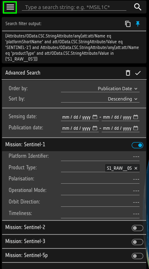Click the Sensing date end field
The width and height of the screenshot is (149, 269).
[121, 117]
